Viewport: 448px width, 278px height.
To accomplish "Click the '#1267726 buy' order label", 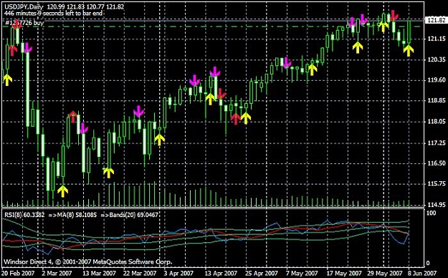I will coord(24,23).
